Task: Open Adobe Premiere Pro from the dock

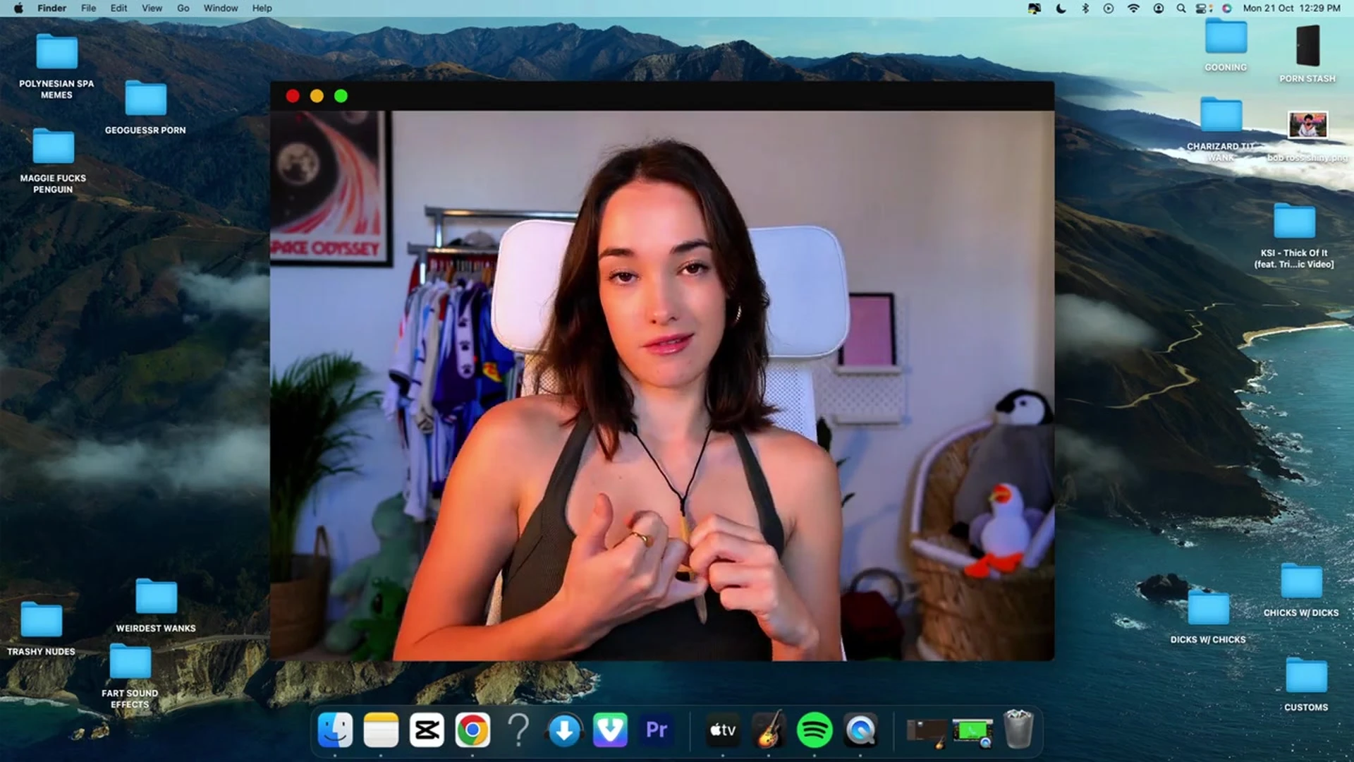Action: [657, 730]
